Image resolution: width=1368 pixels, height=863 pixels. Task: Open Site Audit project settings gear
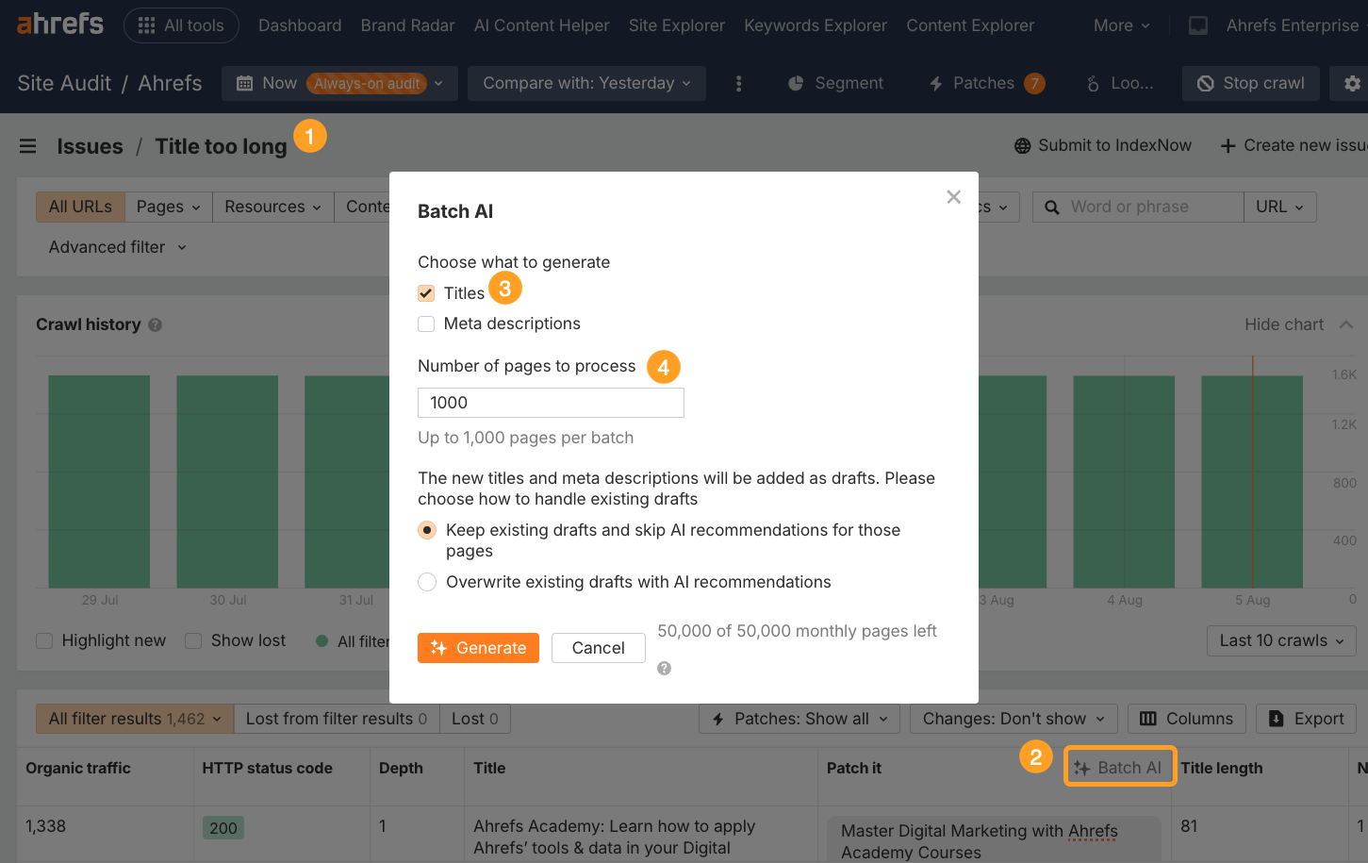click(1350, 83)
